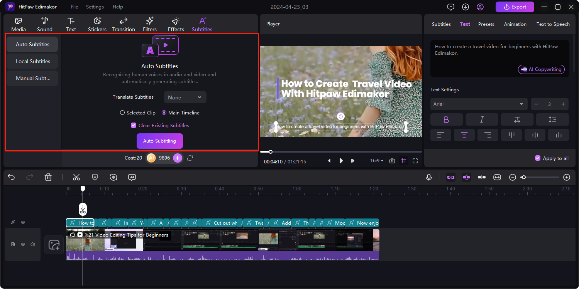Open the File menu
The width and height of the screenshot is (579, 289).
(74, 7)
